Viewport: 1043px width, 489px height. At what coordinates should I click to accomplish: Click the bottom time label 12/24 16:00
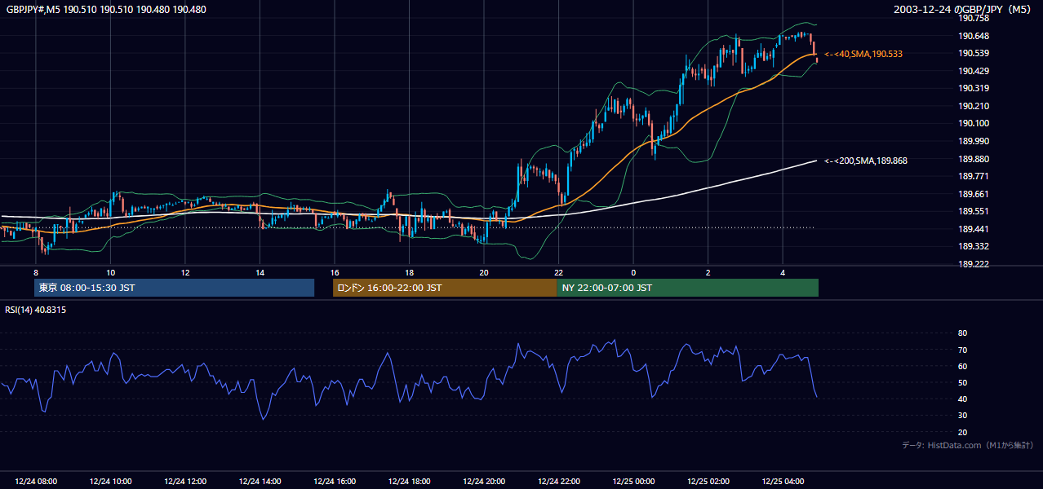[335, 482]
